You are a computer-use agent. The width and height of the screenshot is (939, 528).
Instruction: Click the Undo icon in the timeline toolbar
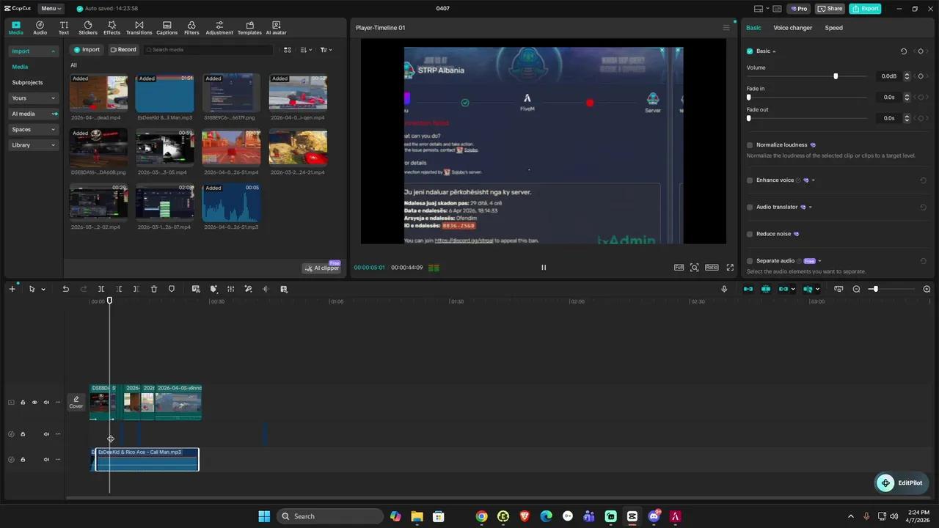tap(65, 288)
